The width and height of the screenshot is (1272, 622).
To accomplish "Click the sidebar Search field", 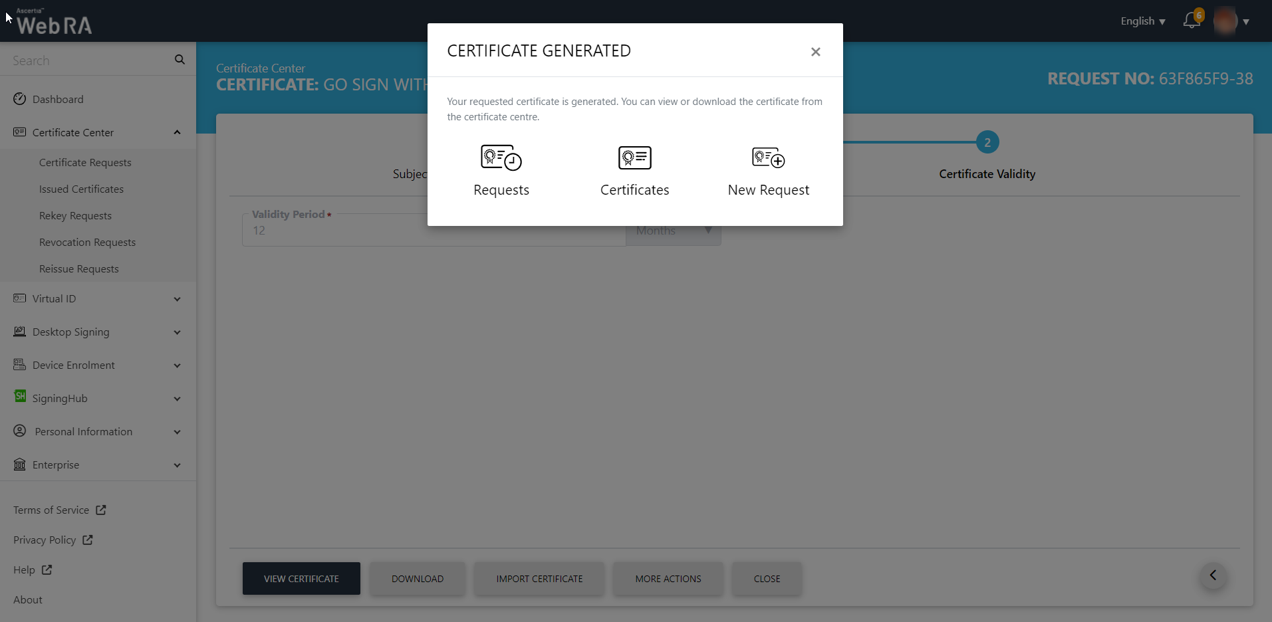I will [x=86, y=60].
